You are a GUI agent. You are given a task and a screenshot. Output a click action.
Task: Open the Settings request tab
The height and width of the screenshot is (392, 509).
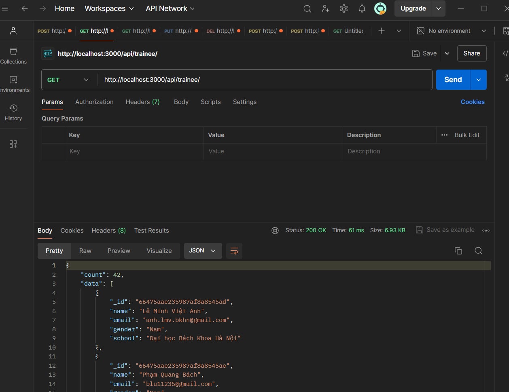(245, 102)
